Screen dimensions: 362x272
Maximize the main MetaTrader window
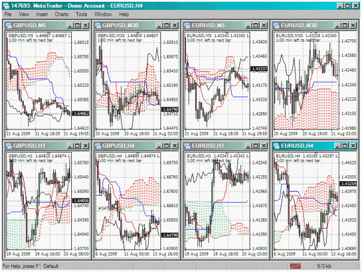[348, 6]
